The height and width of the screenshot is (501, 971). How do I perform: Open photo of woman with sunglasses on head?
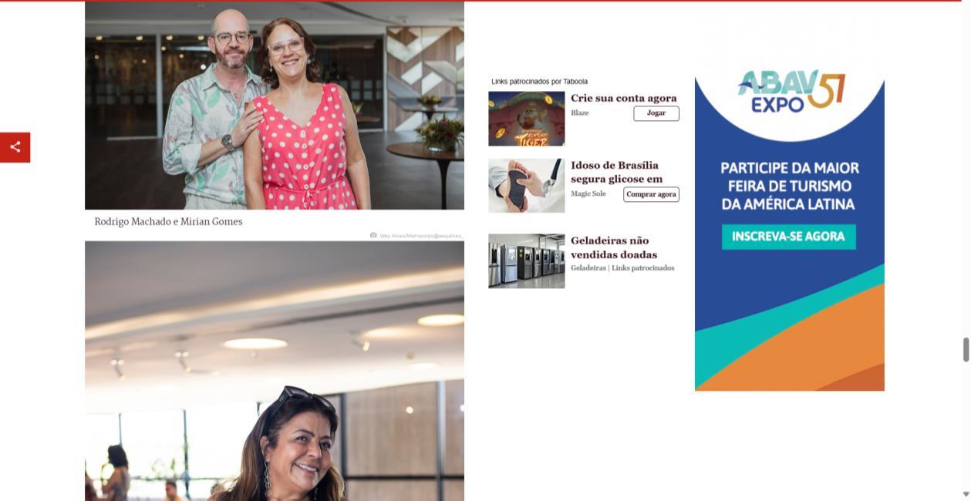pos(275,371)
